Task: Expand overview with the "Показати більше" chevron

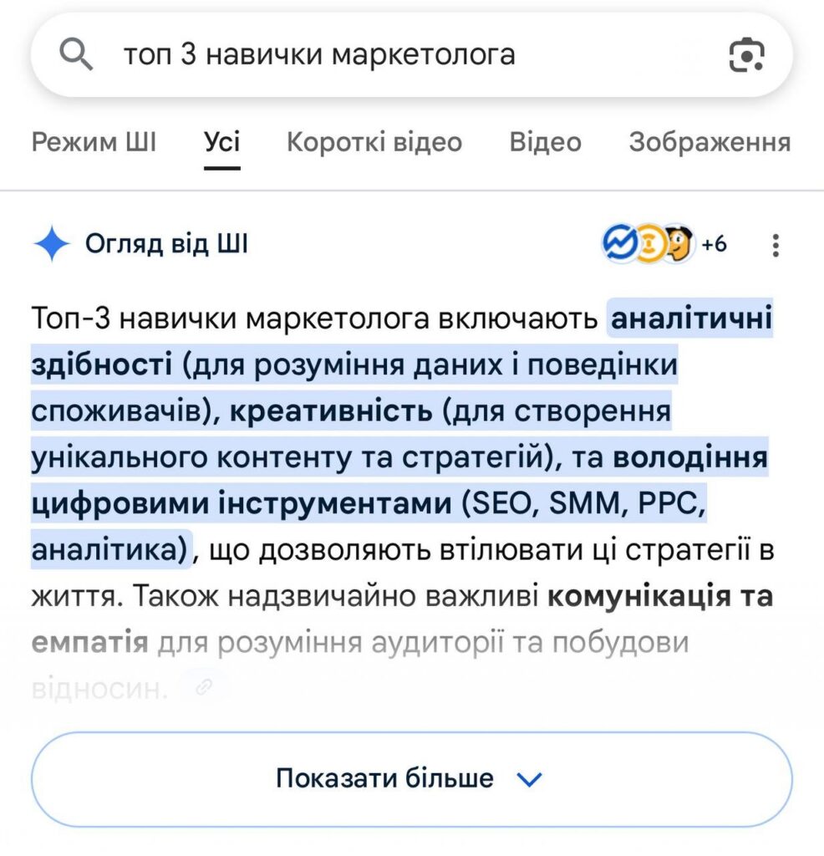Action: coord(530,779)
